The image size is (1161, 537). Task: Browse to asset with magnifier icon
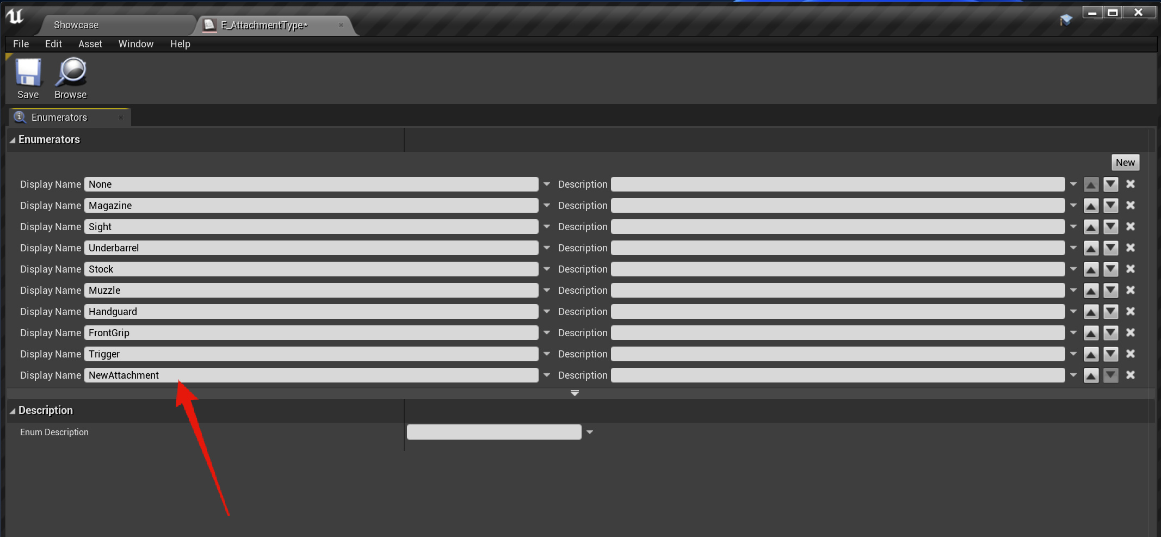pyautogui.click(x=71, y=78)
